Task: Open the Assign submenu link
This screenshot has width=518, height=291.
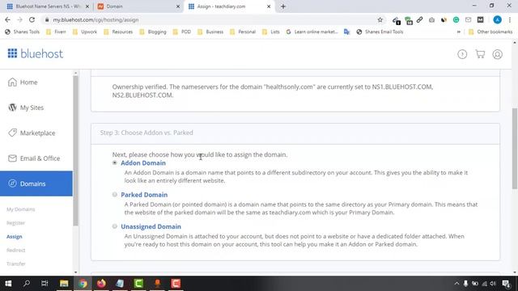Action: coord(15,237)
